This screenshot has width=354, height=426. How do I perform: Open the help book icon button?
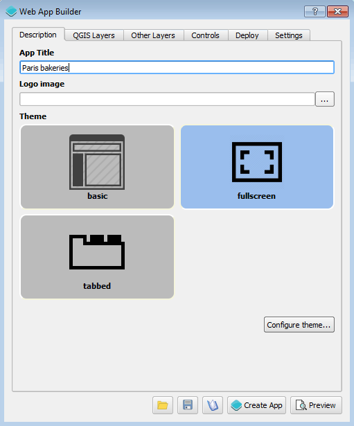coord(213,405)
